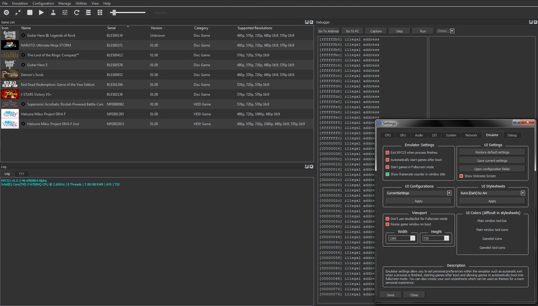Screen dimensions: 538x306
Task: Open the Utilities menu
Action: [81, 3]
